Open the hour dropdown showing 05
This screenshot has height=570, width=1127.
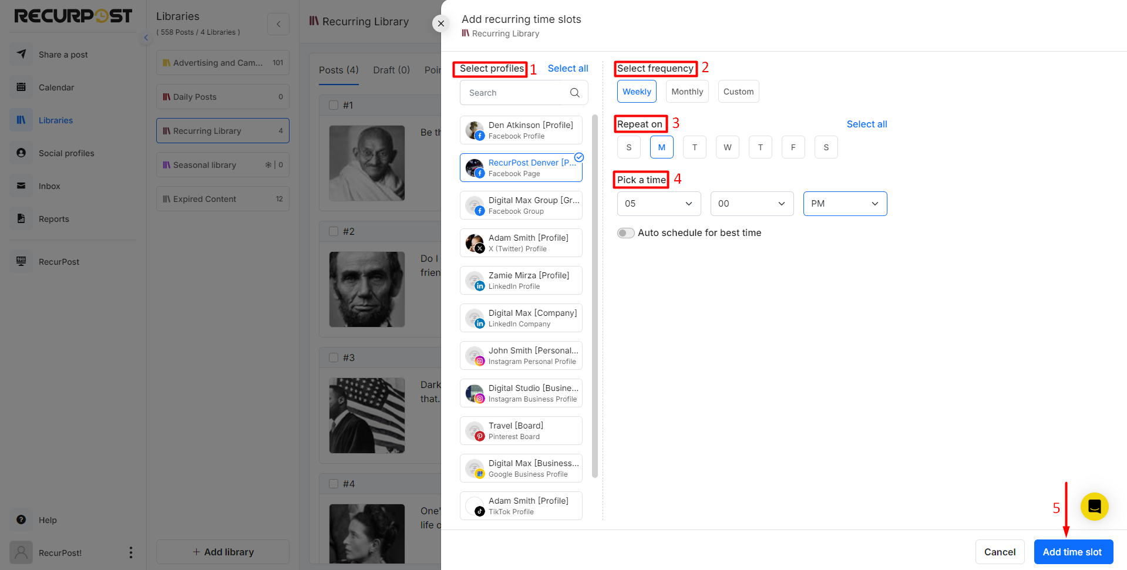(659, 204)
